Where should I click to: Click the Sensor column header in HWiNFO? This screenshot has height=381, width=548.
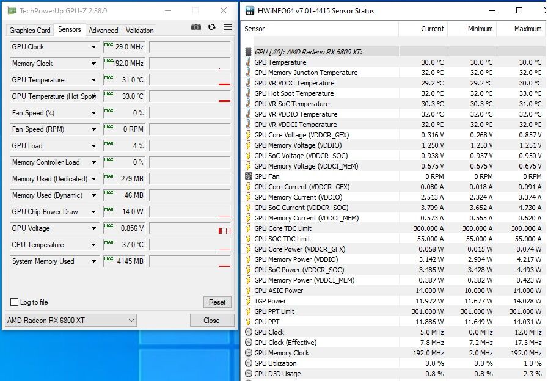320,29
